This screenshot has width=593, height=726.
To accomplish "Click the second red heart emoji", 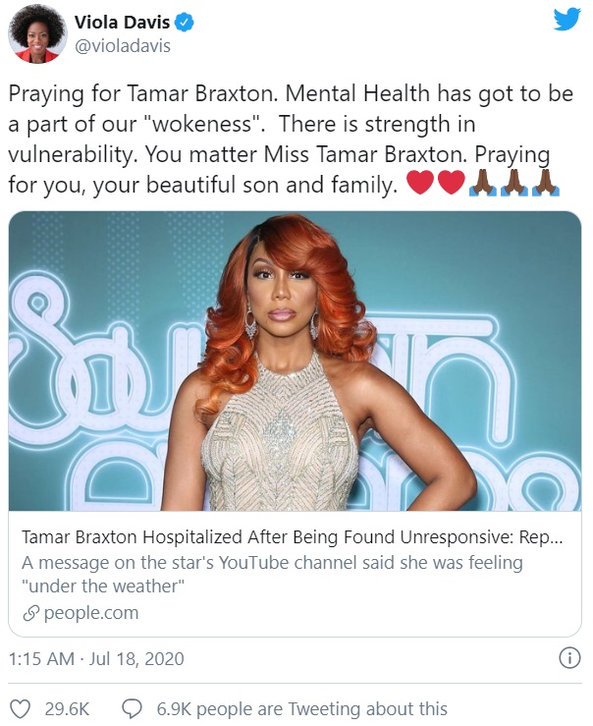I will [451, 183].
